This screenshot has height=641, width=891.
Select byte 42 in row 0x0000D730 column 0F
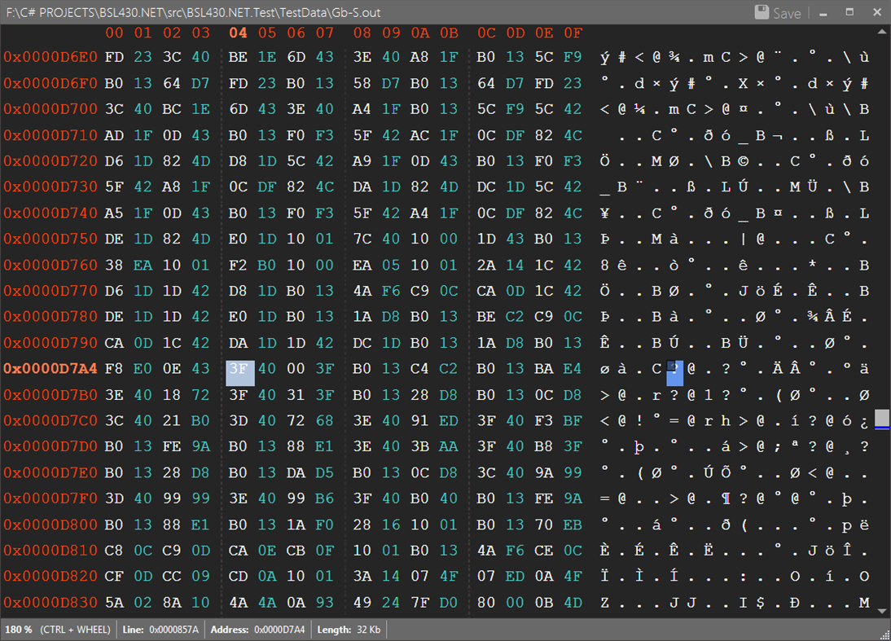click(x=573, y=187)
